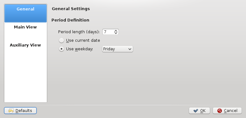This screenshot has width=246, height=118.
Task: Focus the period length number field
Action: pyautogui.click(x=108, y=32)
